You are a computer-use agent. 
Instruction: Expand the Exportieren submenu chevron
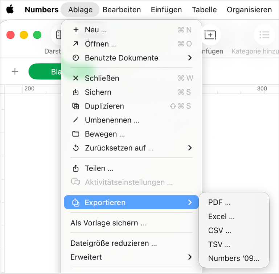point(190,202)
